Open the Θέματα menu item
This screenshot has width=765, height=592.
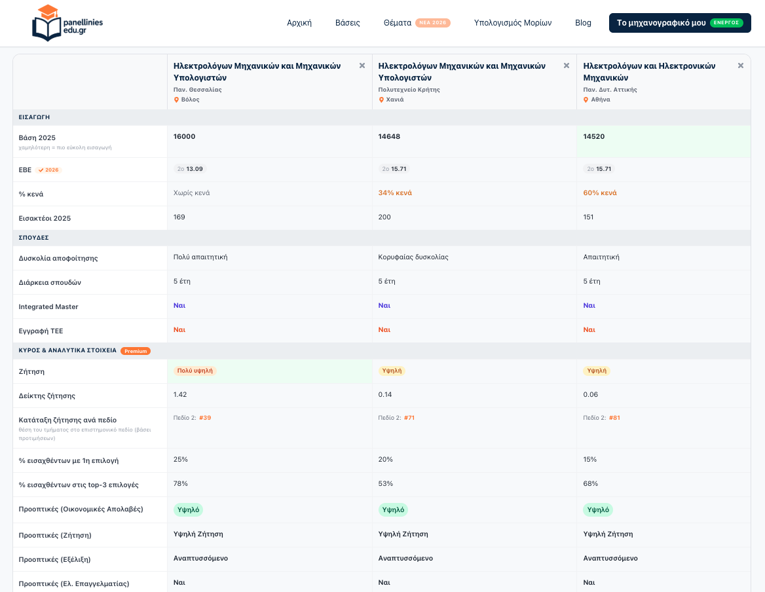click(397, 23)
